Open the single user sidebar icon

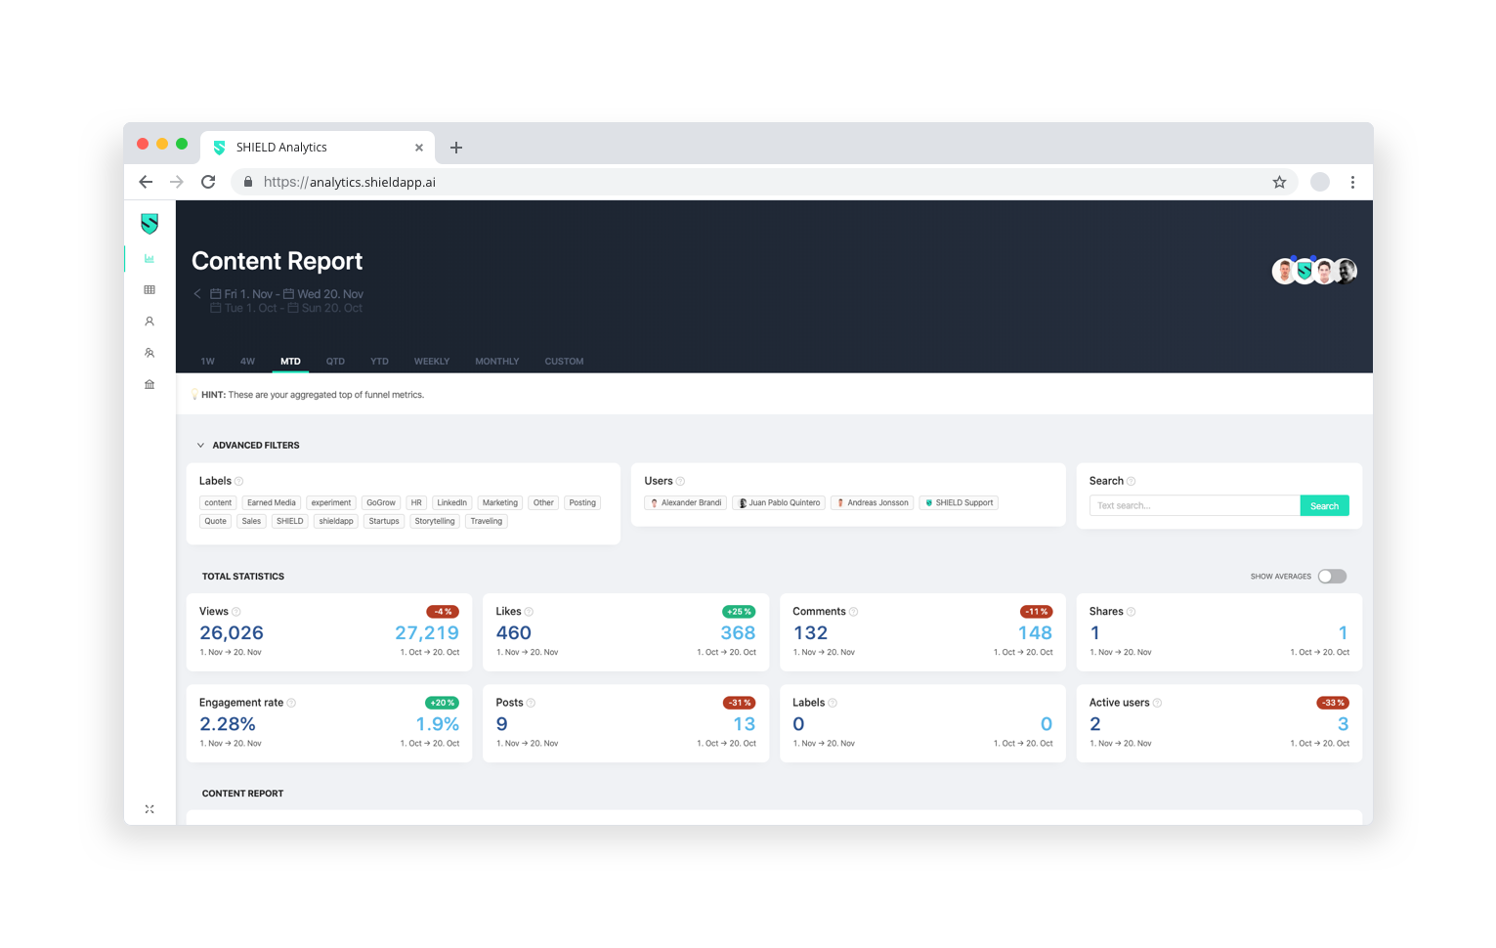[150, 322]
